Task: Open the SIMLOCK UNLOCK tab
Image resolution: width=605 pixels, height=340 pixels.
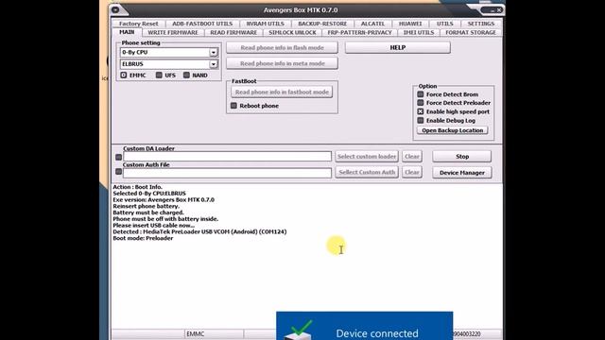Action: pyautogui.click(x=292, y=33)
